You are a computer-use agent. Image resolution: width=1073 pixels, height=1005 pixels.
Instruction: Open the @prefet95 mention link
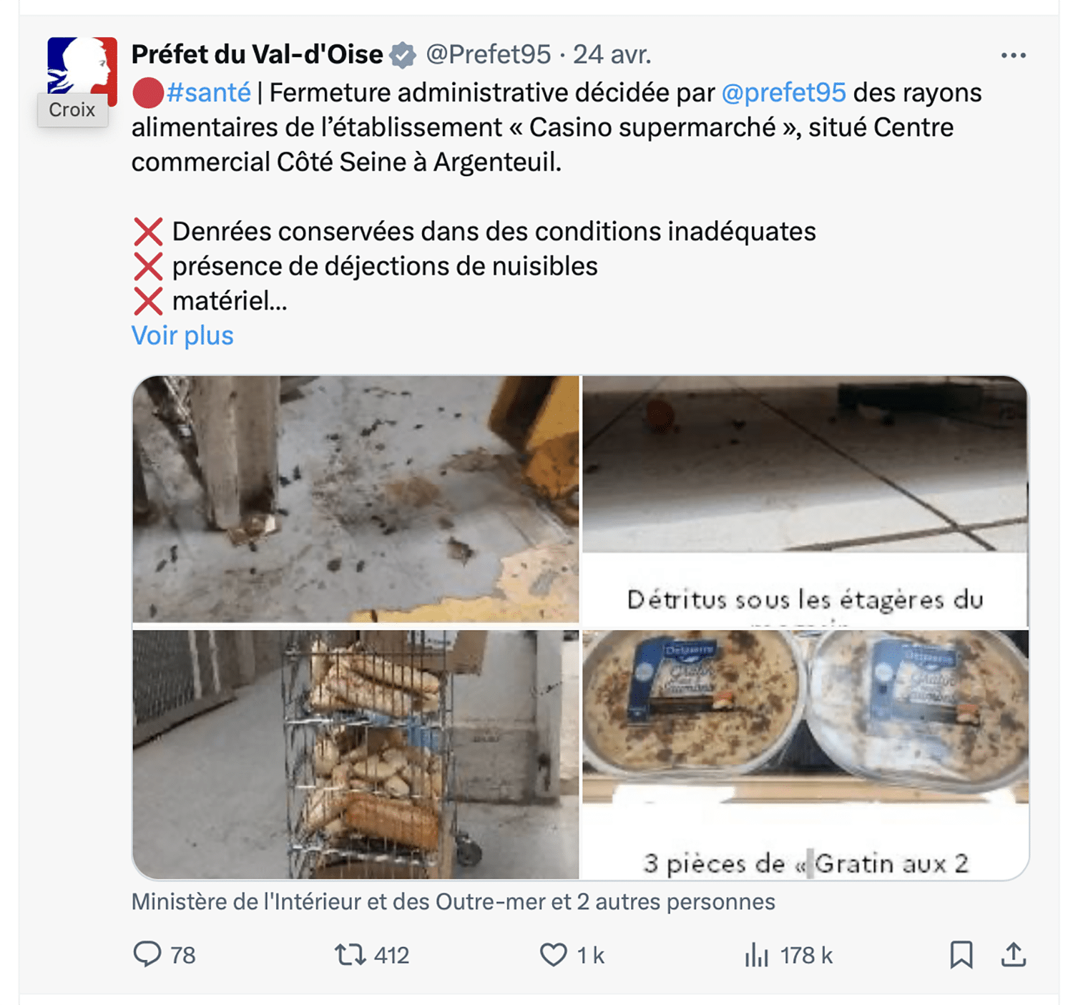(x=784, y=93)
